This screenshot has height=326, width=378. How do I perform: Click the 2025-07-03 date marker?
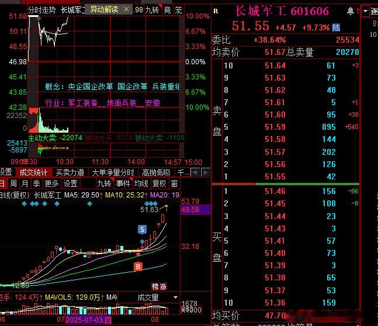click(x=88, y=320)
